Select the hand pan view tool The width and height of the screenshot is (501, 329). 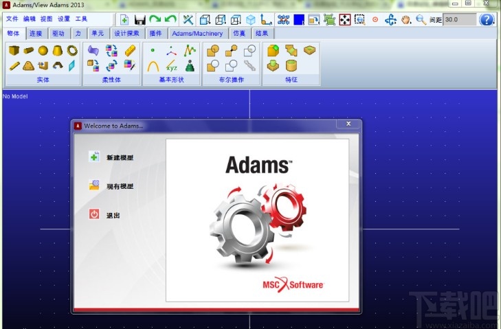click(x=406, y=20)
